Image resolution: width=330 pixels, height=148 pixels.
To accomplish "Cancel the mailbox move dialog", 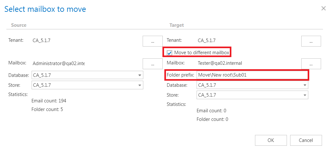I will [306, 140].
